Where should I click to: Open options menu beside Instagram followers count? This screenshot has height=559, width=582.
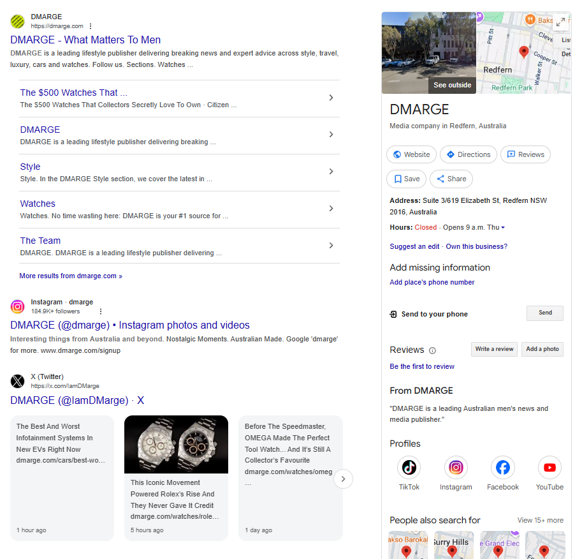click(101, 311)
